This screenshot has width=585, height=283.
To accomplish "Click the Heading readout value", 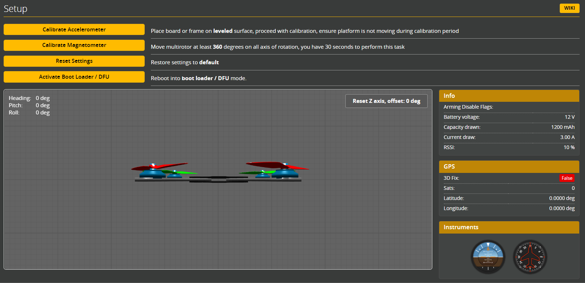I will (43, 98).
